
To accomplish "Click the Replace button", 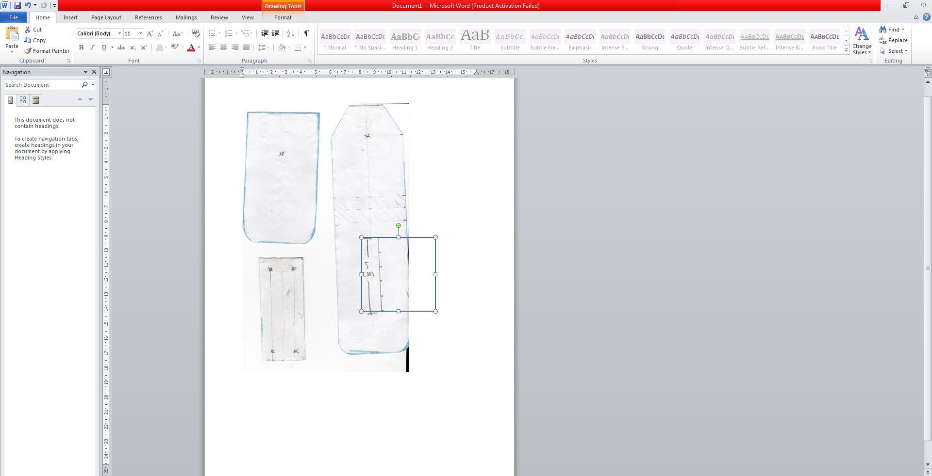I will click(893, 40).
